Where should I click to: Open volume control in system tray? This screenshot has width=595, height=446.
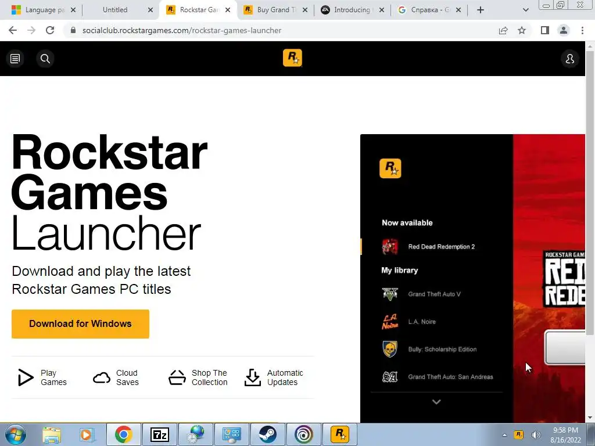pos(536,435)
